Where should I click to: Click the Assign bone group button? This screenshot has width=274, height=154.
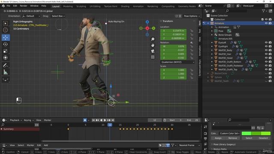tap(218, 138)
